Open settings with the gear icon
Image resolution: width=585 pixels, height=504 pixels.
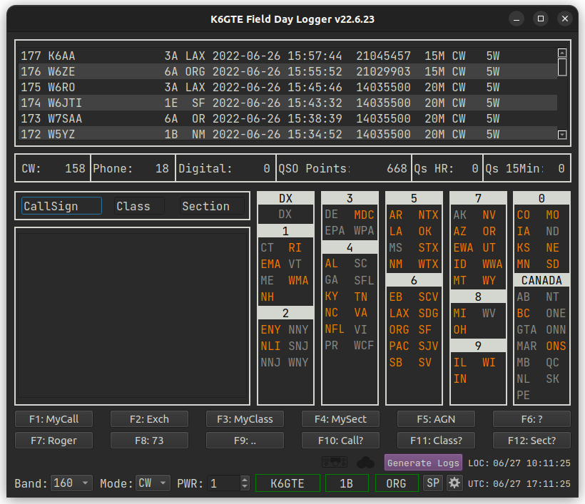(x=454, y=483)
